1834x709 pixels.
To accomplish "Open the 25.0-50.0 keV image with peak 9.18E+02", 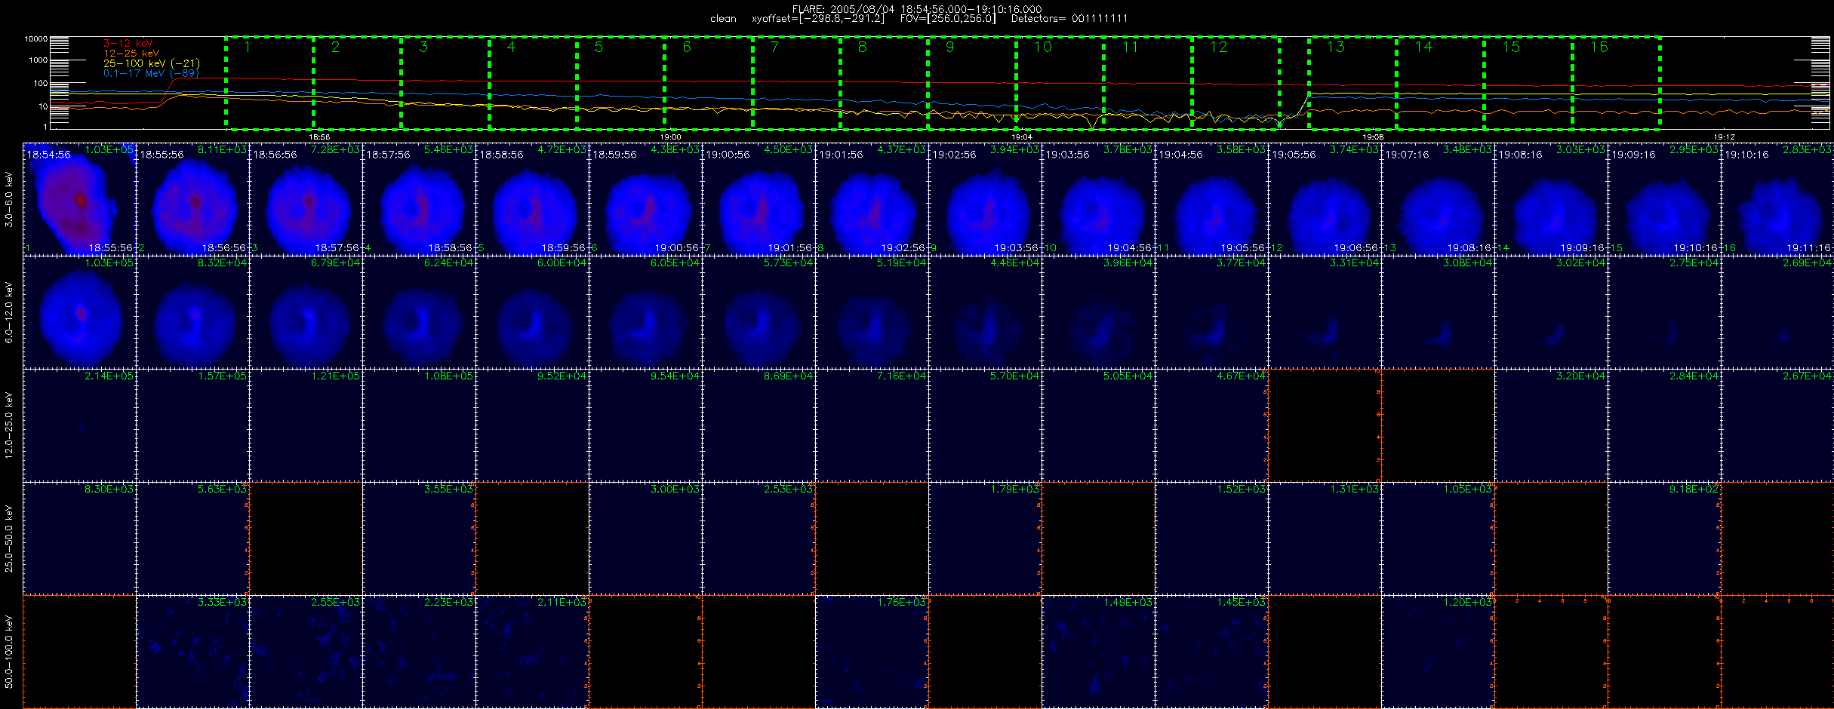I will [x=1664, y=539].
